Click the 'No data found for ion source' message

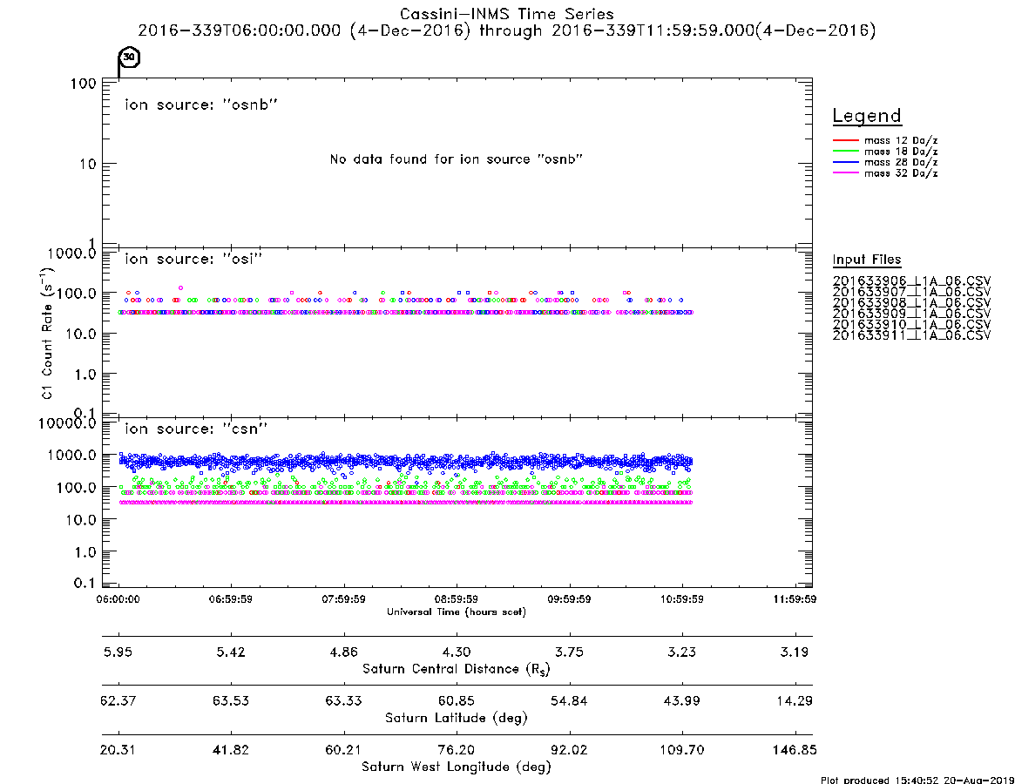457,159
